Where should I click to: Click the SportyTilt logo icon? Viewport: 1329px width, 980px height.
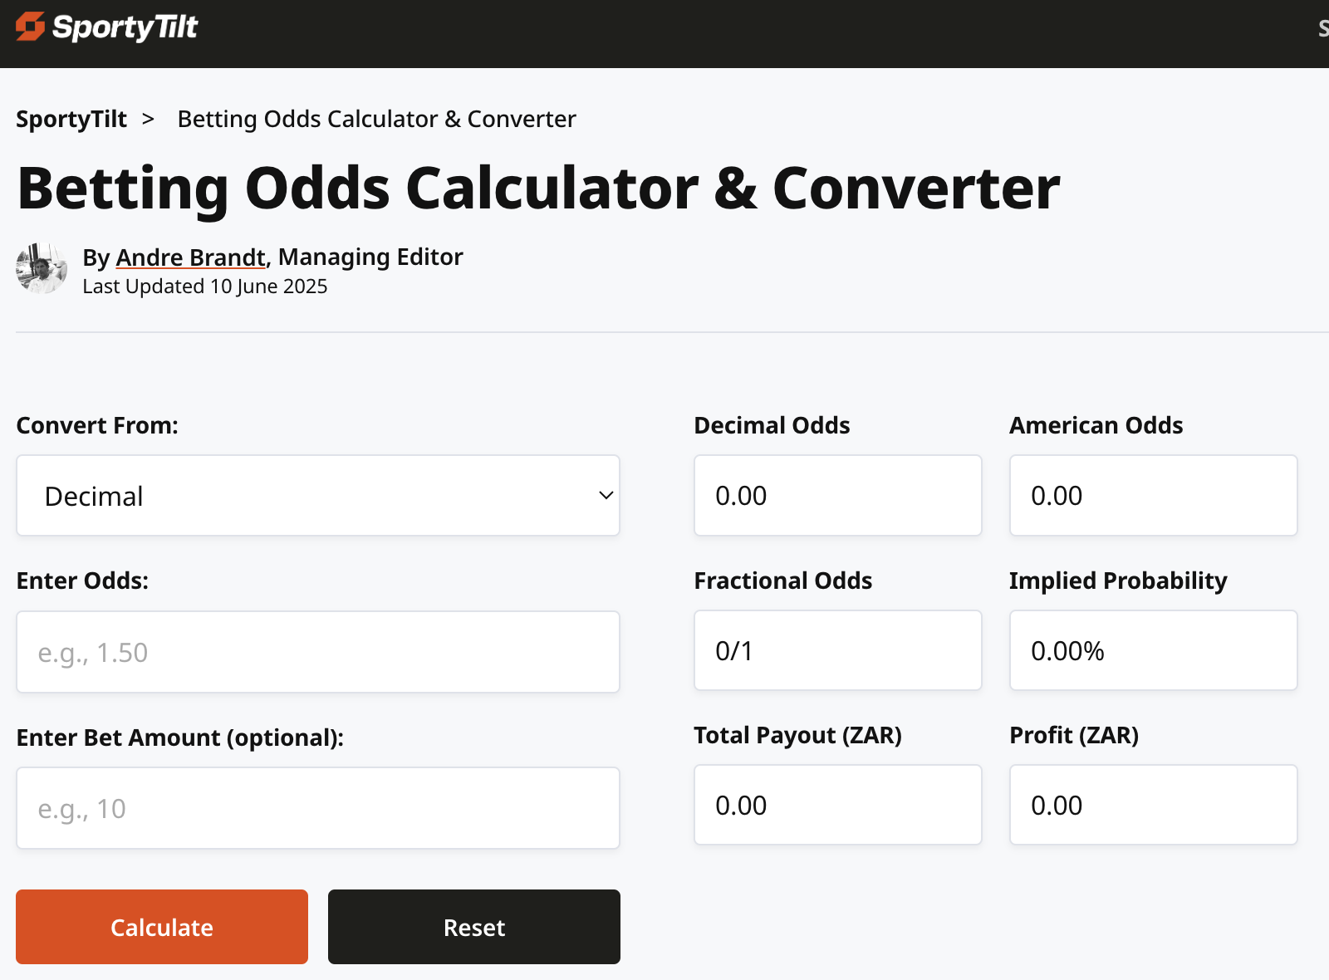click(30, 27)
